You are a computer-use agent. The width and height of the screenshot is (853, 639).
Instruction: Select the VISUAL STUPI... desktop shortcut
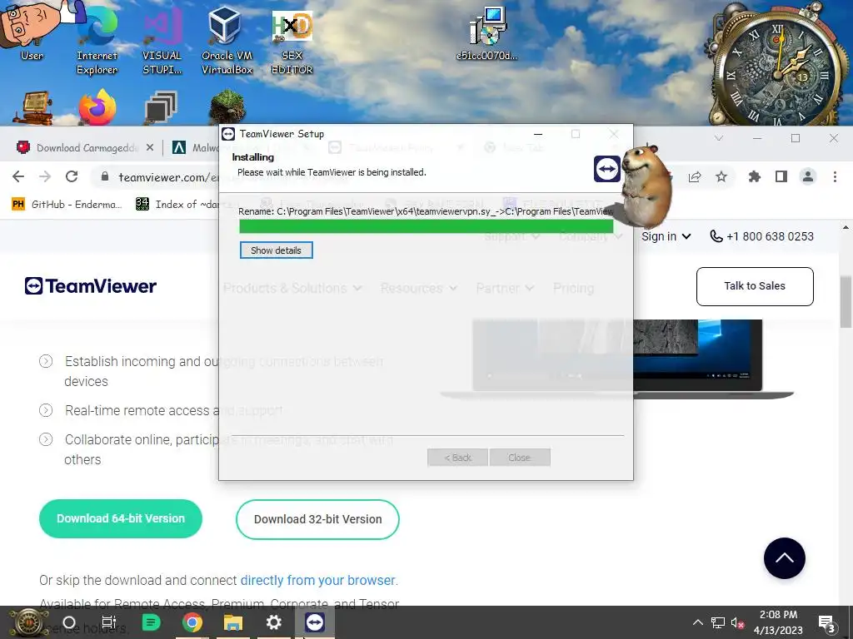coord(162,38)
